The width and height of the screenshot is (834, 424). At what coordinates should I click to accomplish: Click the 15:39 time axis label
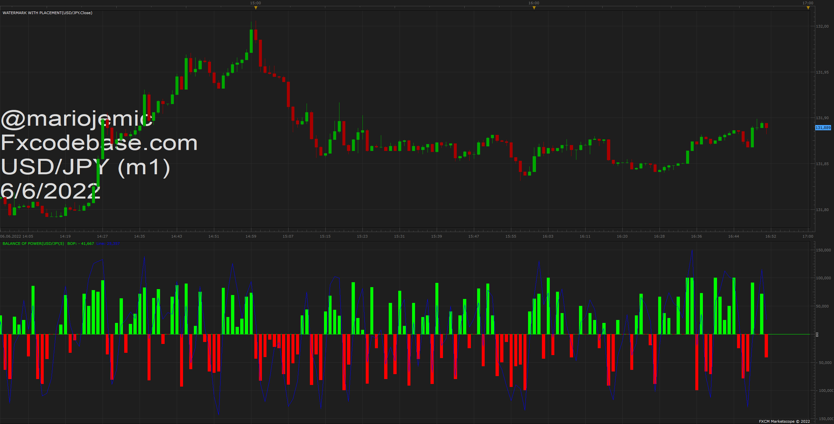(x=436, y=236)
